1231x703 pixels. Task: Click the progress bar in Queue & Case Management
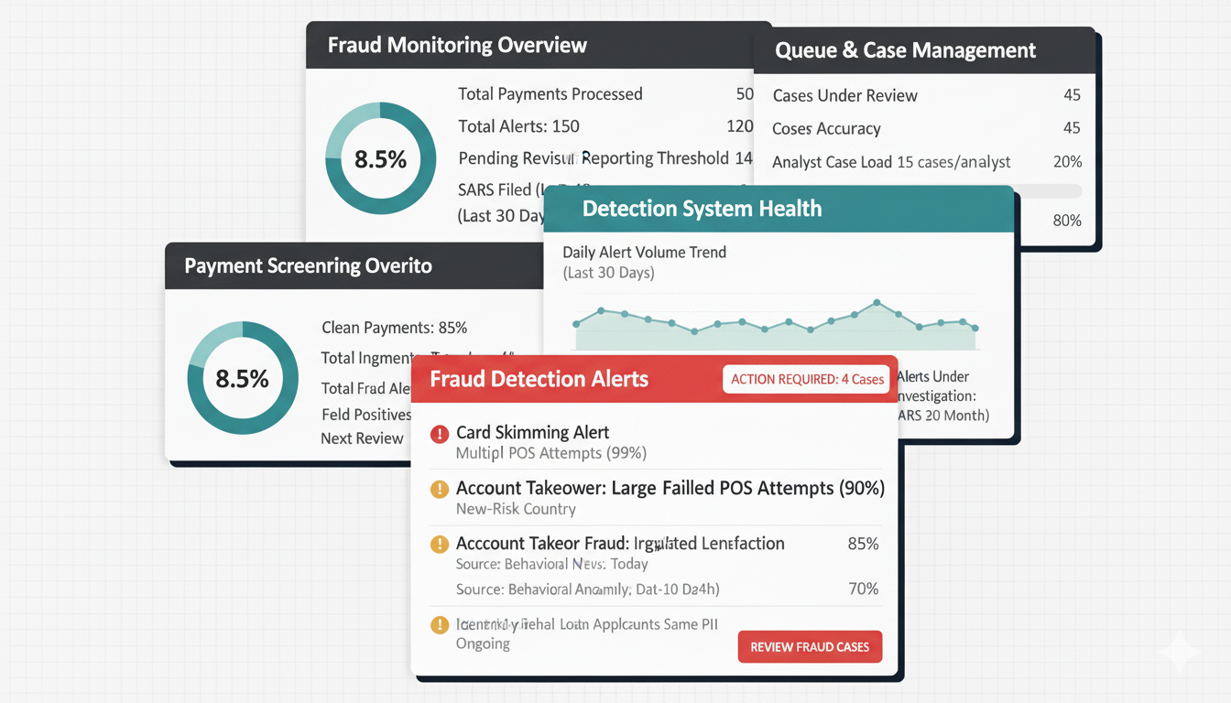click(x=1053, y=192)
